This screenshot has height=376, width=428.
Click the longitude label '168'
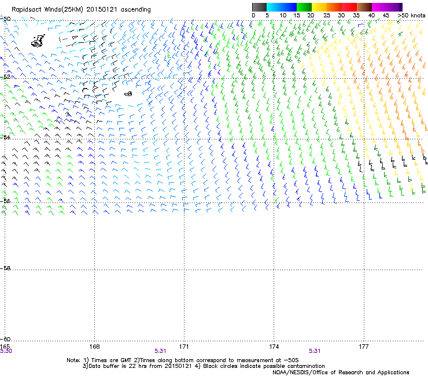(94, 346)
